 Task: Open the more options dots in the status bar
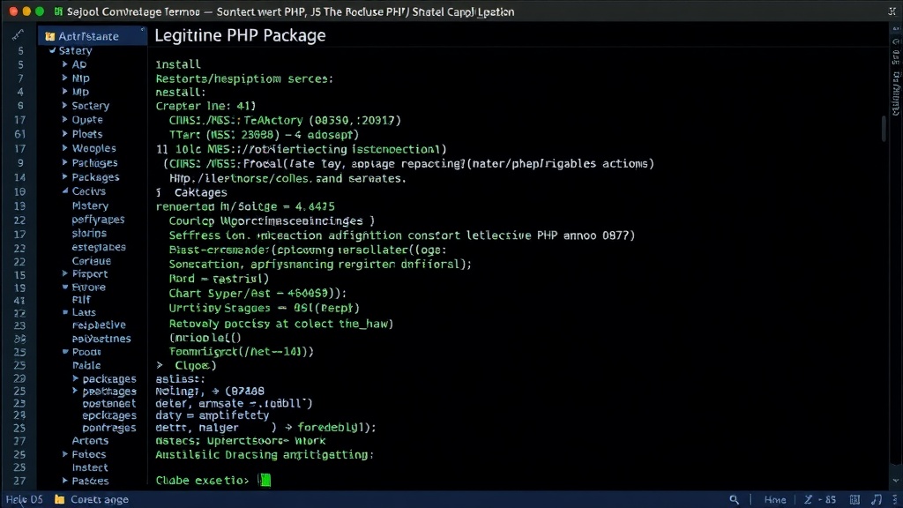point(894,499)
